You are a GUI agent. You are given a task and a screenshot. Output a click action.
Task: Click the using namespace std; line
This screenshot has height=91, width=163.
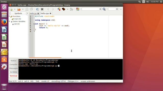(45, 20)
